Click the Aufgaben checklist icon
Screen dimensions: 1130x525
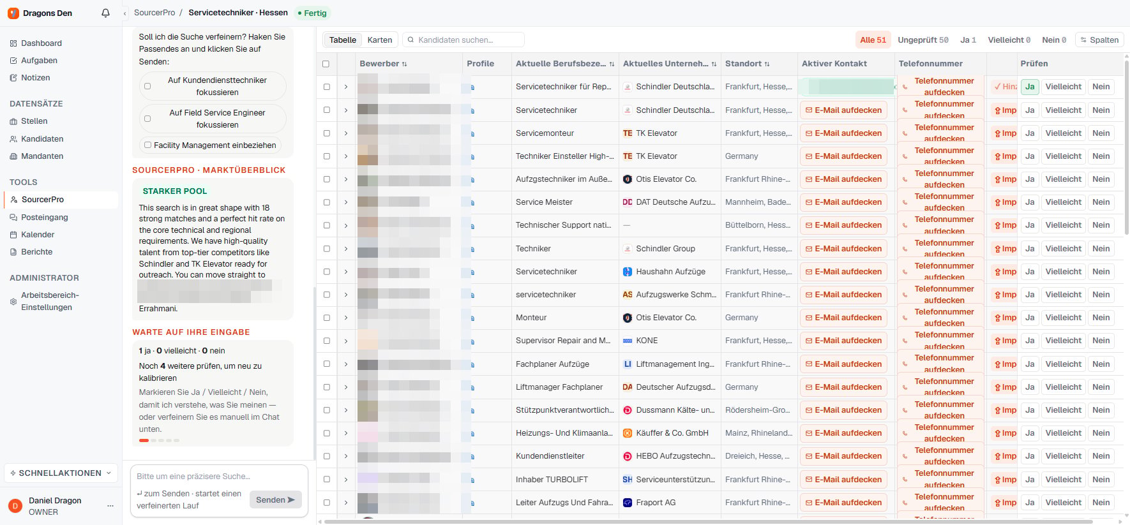coord(13,61)
